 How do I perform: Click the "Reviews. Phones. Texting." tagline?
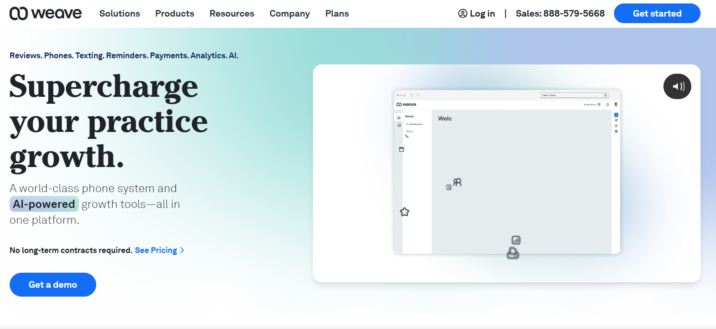pos(57,56)
